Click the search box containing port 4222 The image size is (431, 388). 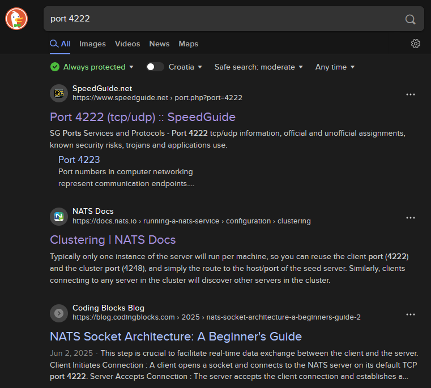point(221,19)
